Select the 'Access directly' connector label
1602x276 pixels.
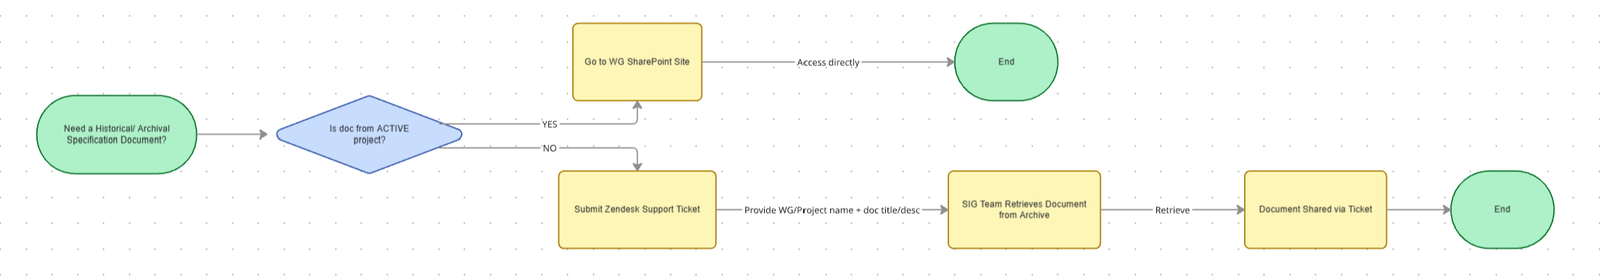tap(828, 62)
